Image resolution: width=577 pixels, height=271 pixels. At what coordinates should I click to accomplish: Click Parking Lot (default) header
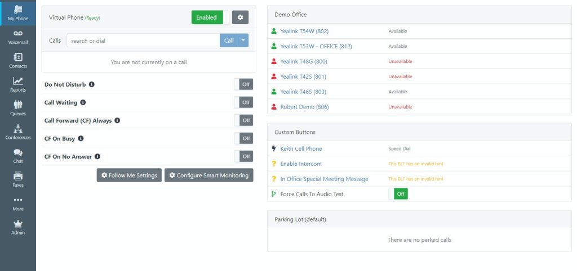[x=419, y=219]
